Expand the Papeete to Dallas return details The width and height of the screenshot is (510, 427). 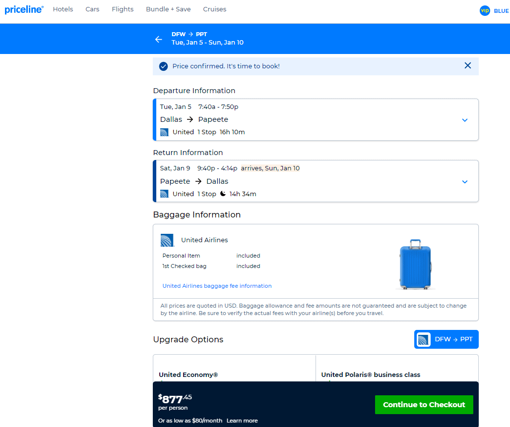pyautogui.click(x=465, y=181)
